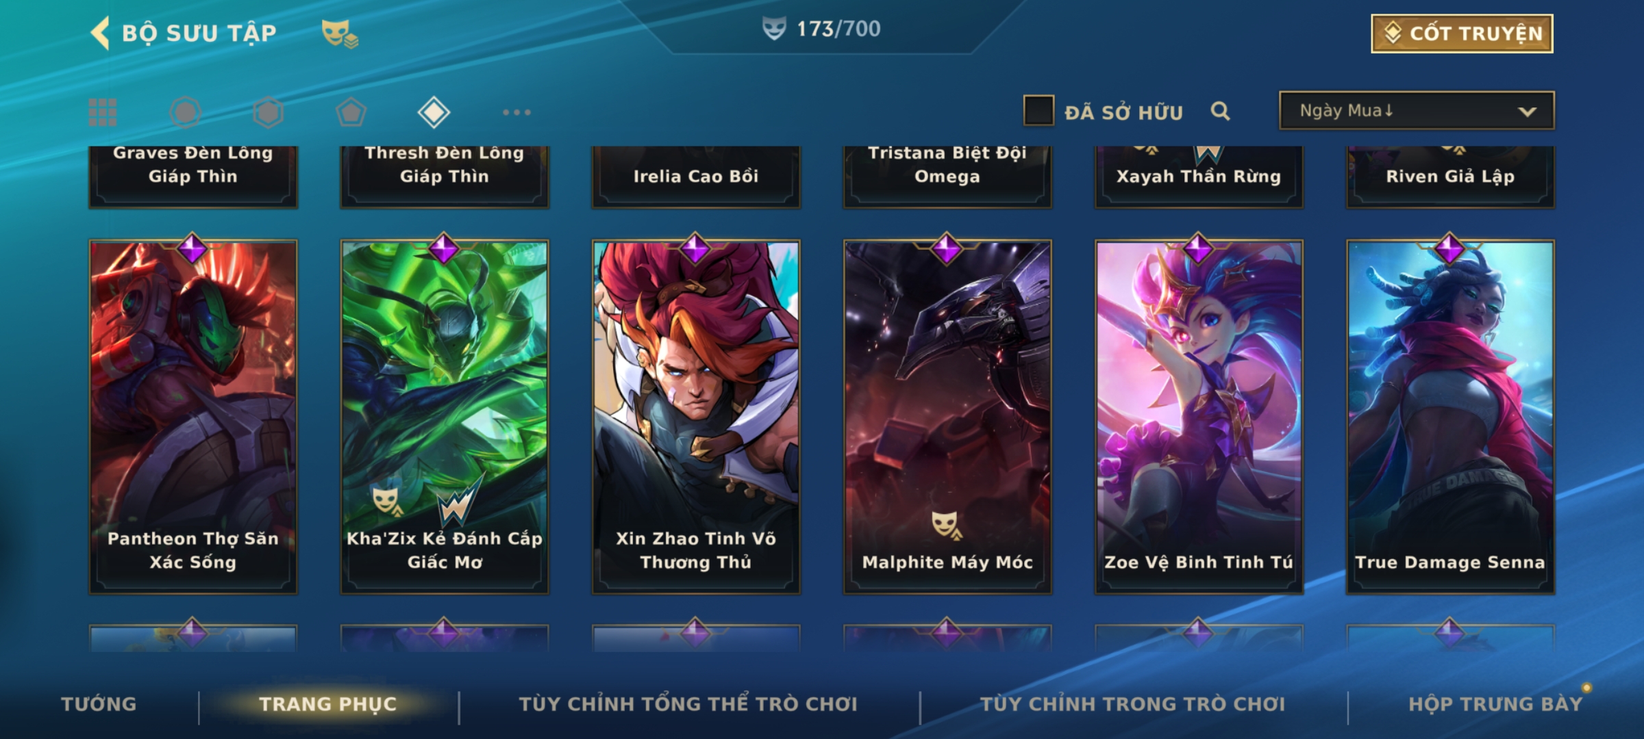
Task: Select the hexagon rarity filter icon
Action: tap(268, 112)
